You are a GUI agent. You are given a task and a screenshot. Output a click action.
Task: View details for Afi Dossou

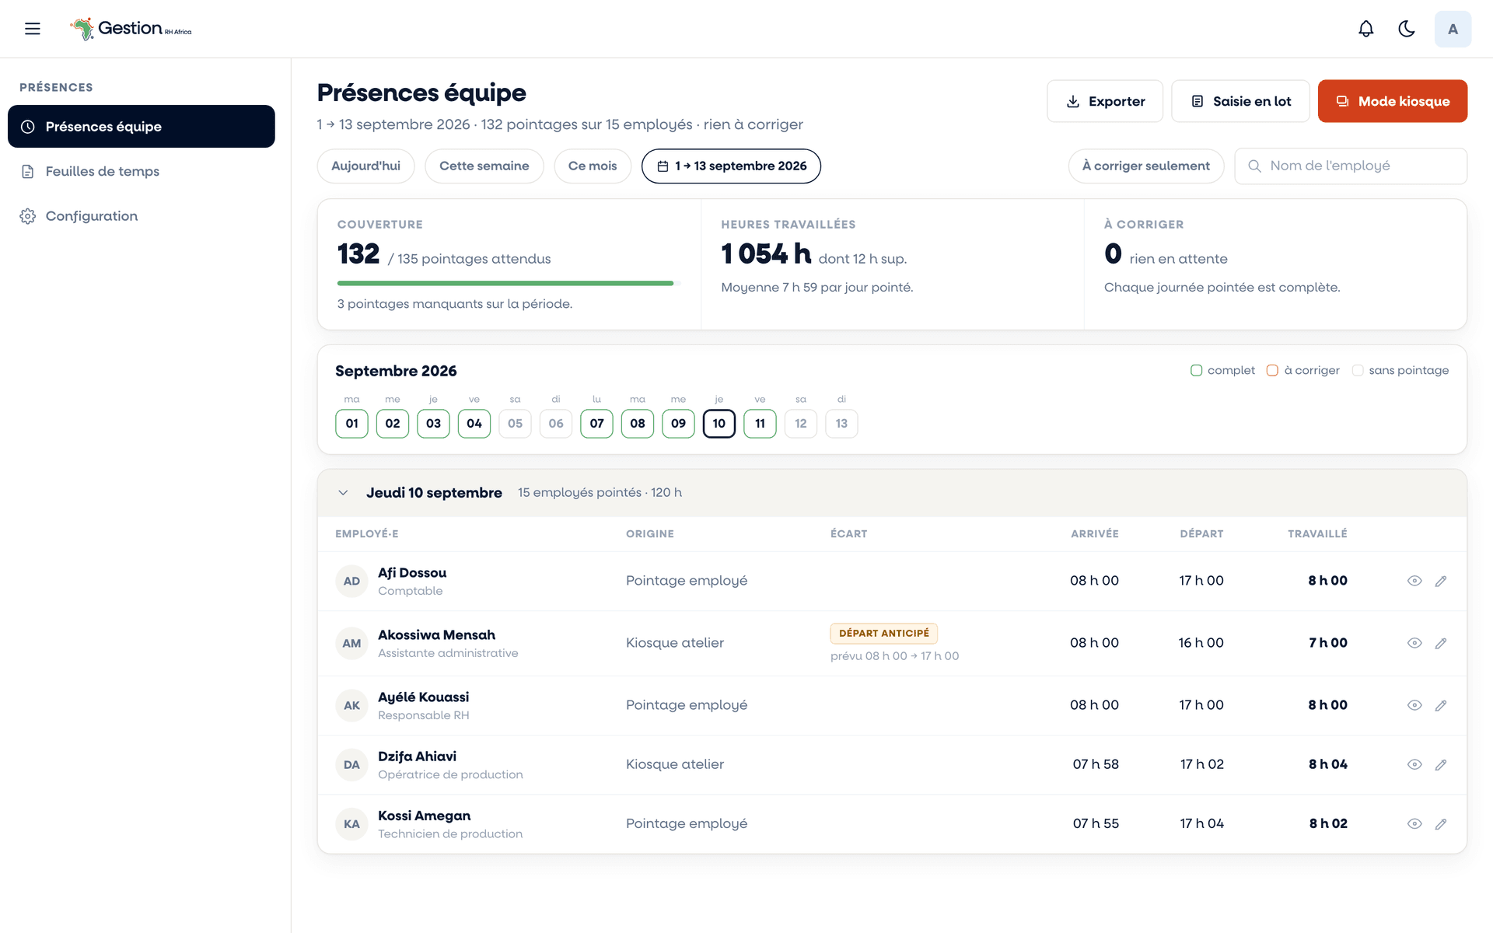coord(1414,581)
